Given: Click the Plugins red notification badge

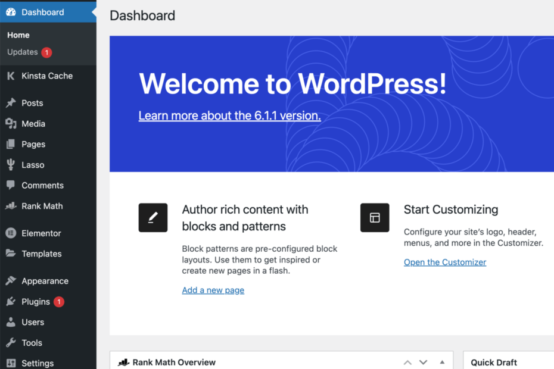Looking at the screenshot, I should (x=59, y=302).
